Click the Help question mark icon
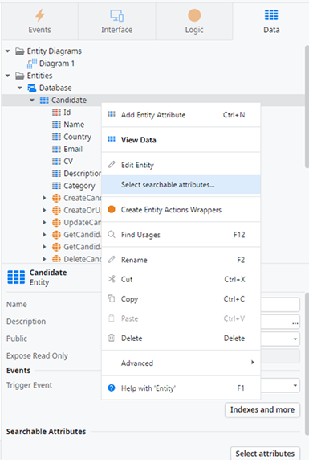This screenshot has height=460, width=309. tap(112, 388)
